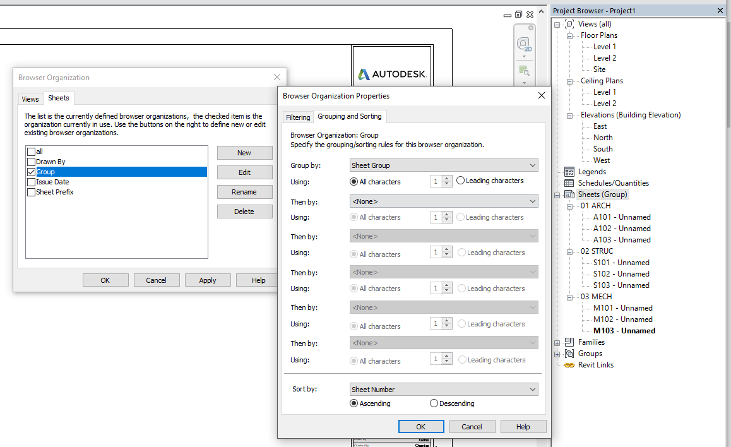Check the Sheet Prefix organization
The image size is (731, 447).
point(31,192)
